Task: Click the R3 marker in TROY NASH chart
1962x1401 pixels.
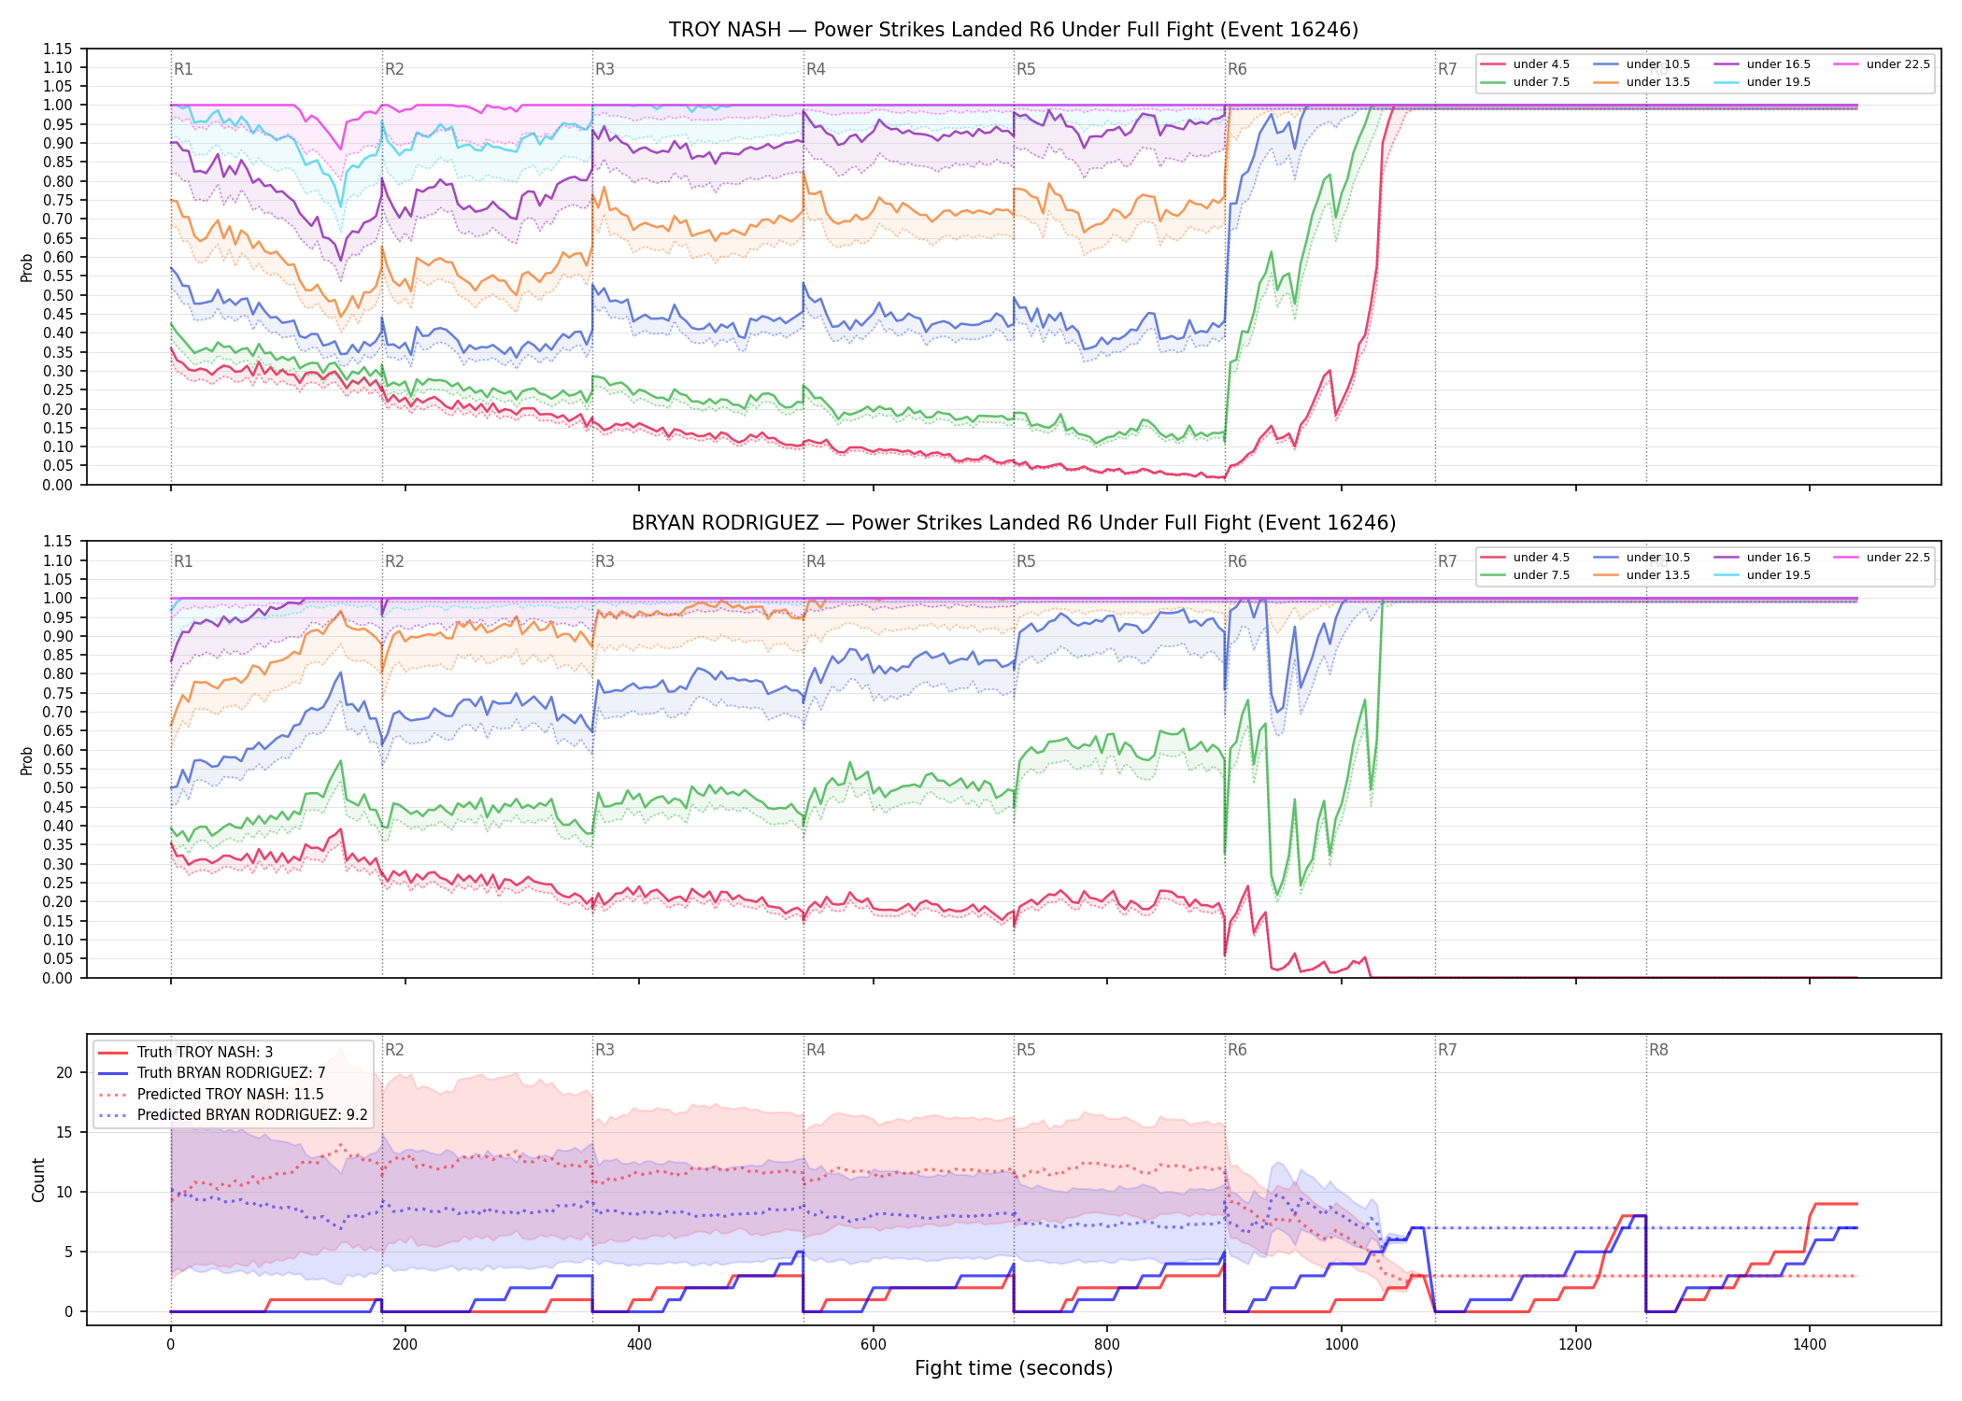Action: [604, 69]
